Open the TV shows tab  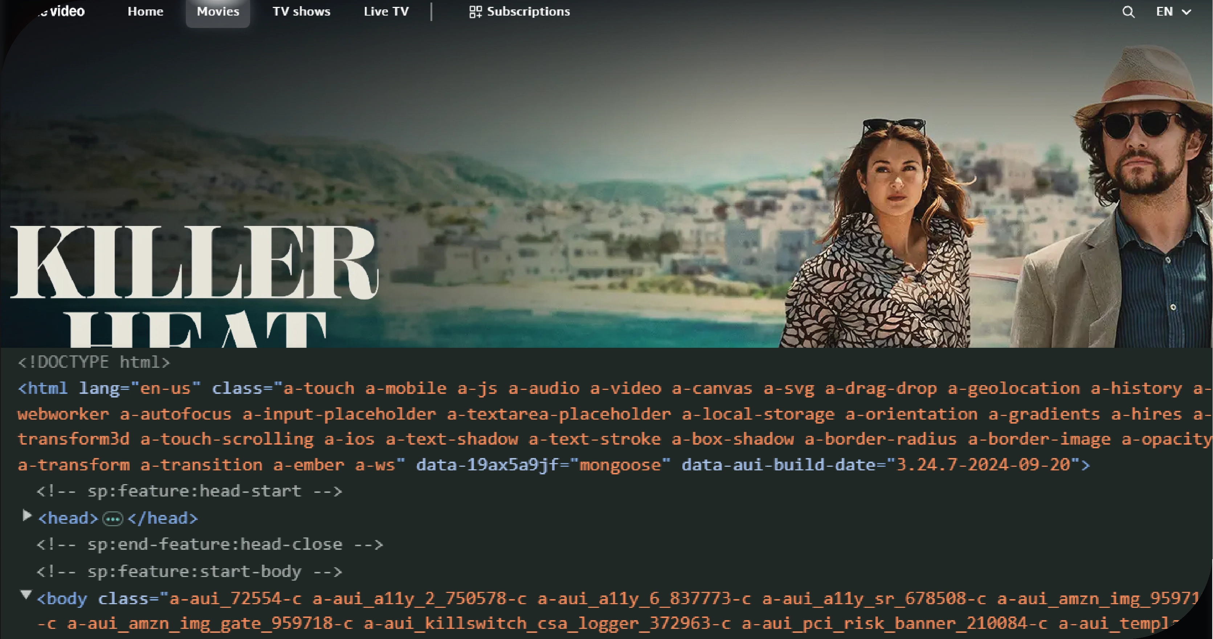coord(301,12)
